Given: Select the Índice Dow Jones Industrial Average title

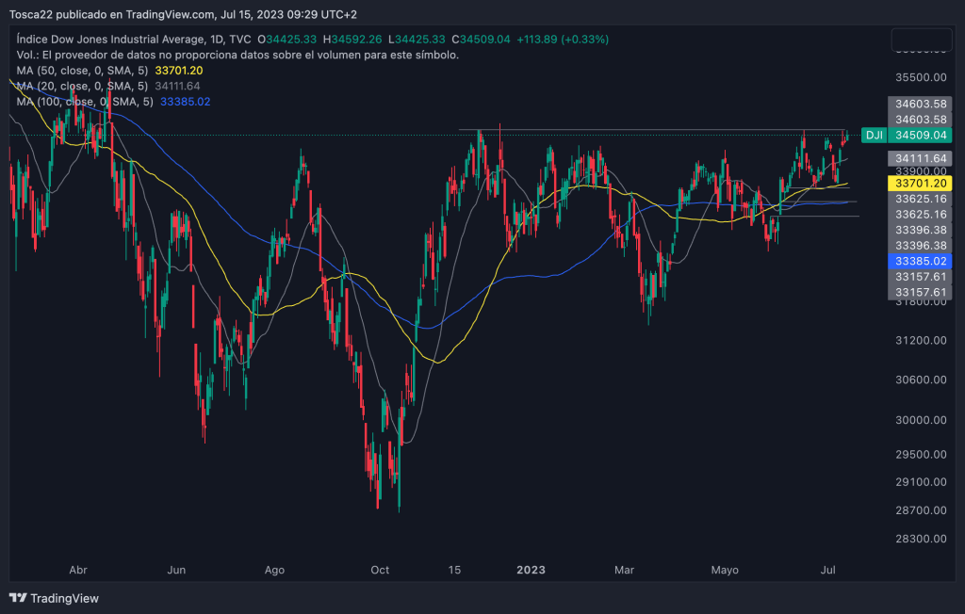Looking at the screenshot, I should point(108,40).
